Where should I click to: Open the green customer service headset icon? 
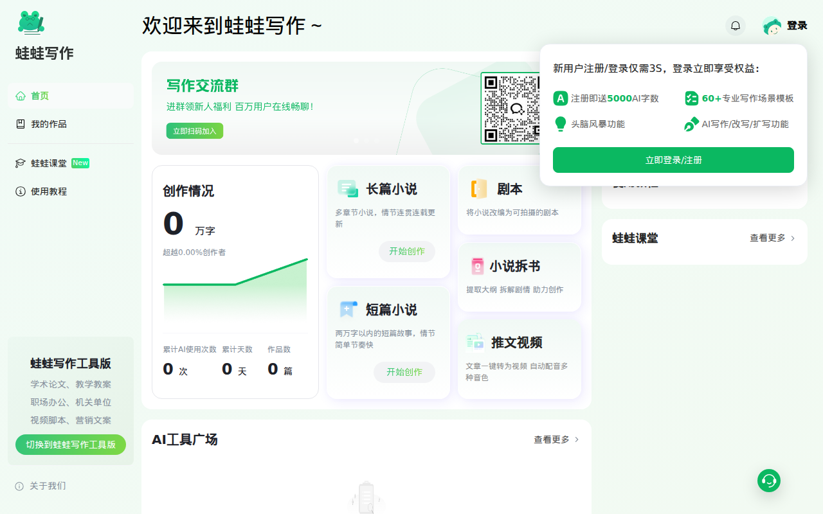point(769,480)
